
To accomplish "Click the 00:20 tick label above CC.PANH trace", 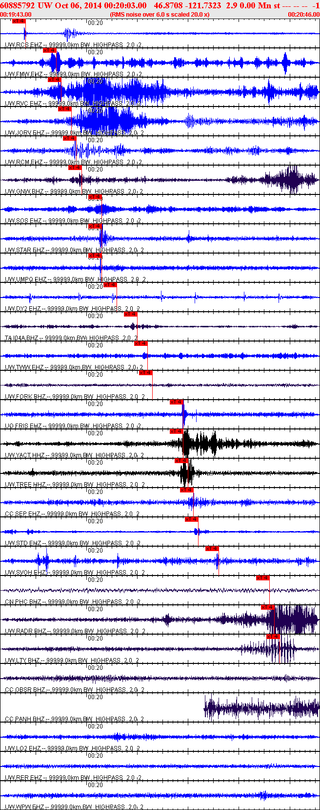I will coord(96,697).
